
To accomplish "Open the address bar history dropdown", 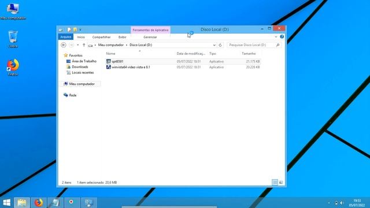I will click(214, 45).
